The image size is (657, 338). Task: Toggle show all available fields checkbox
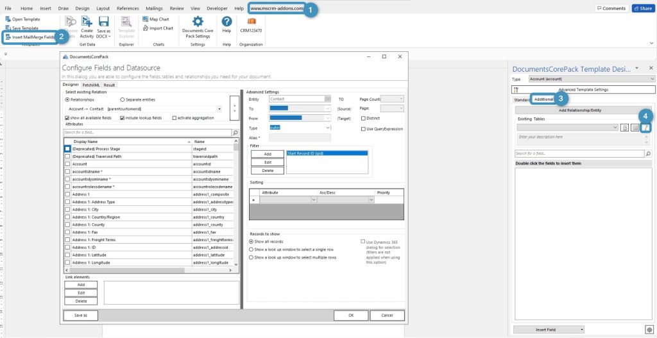[x=67, y=118]
